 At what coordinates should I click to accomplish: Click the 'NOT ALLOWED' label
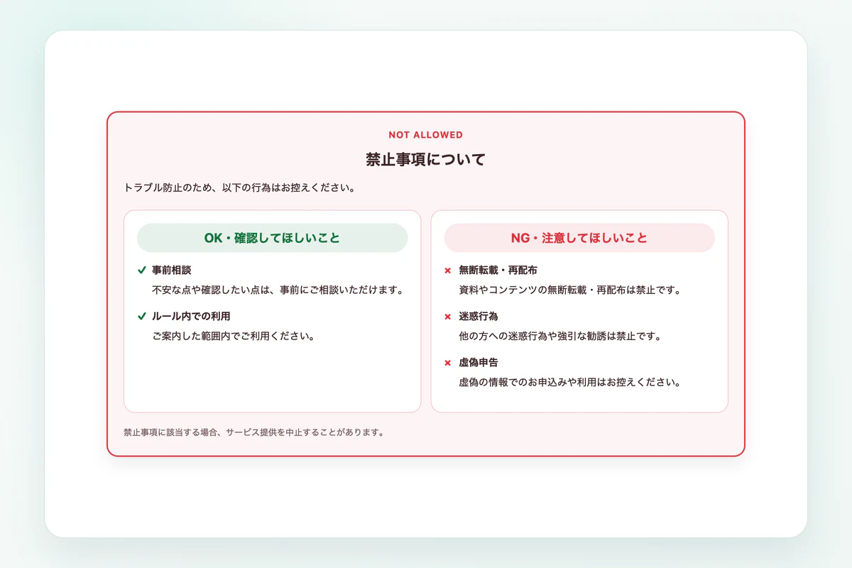426,135
